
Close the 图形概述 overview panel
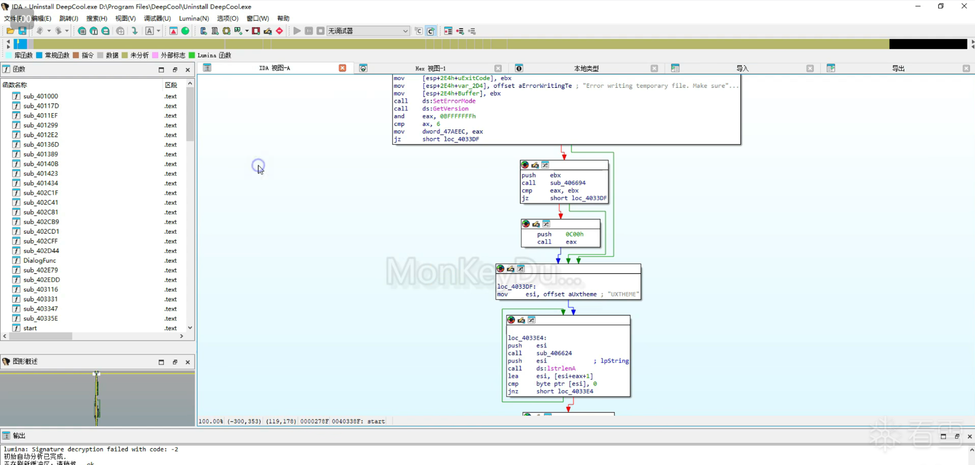(188, 362)
